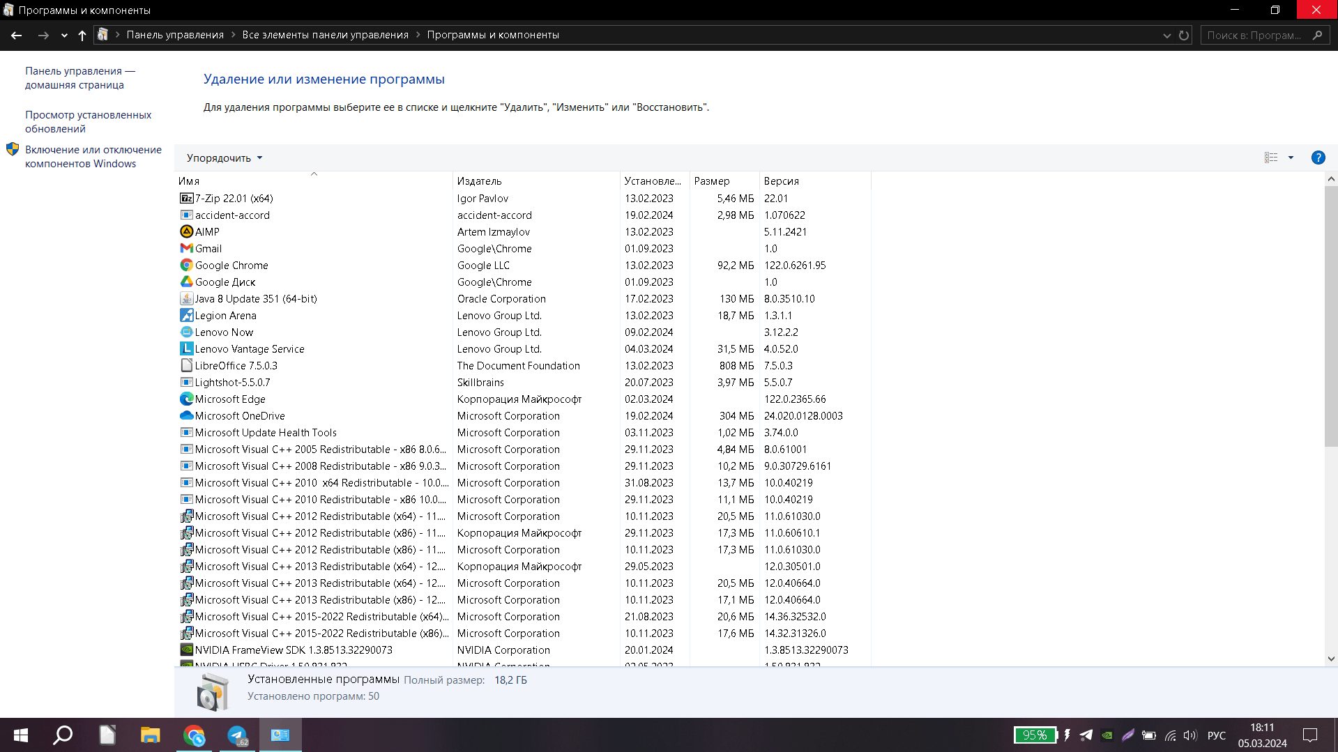Open Chrome from the taskbar

pos(194,735)
